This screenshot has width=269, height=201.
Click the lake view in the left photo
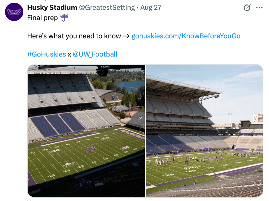tap(131, 85)
